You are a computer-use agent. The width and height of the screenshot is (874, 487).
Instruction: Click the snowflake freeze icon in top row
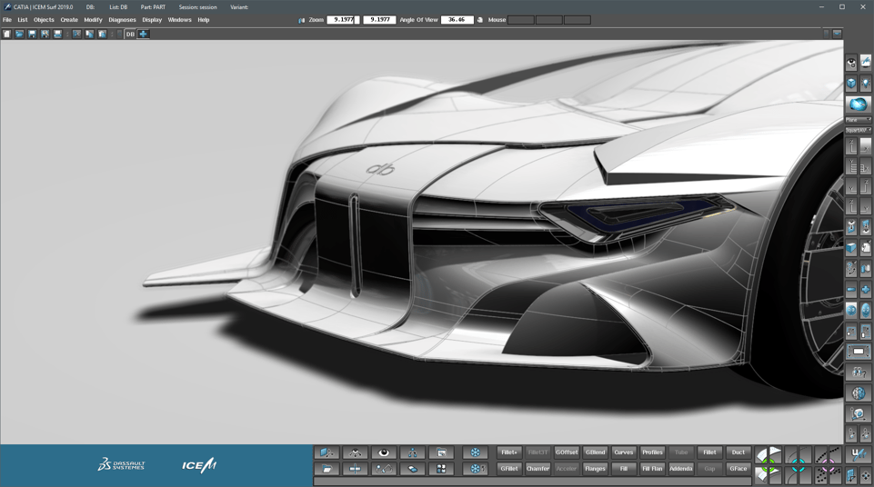tap(475, 452)
